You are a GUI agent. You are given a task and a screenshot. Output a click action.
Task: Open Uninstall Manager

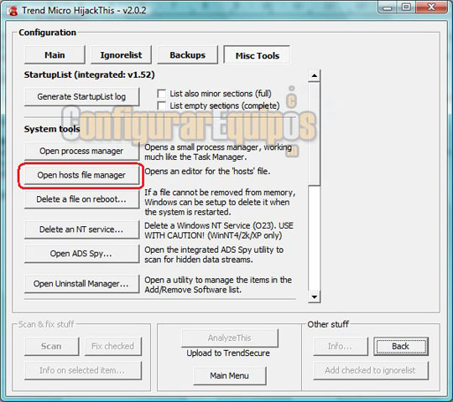click(x=81, y=284)
